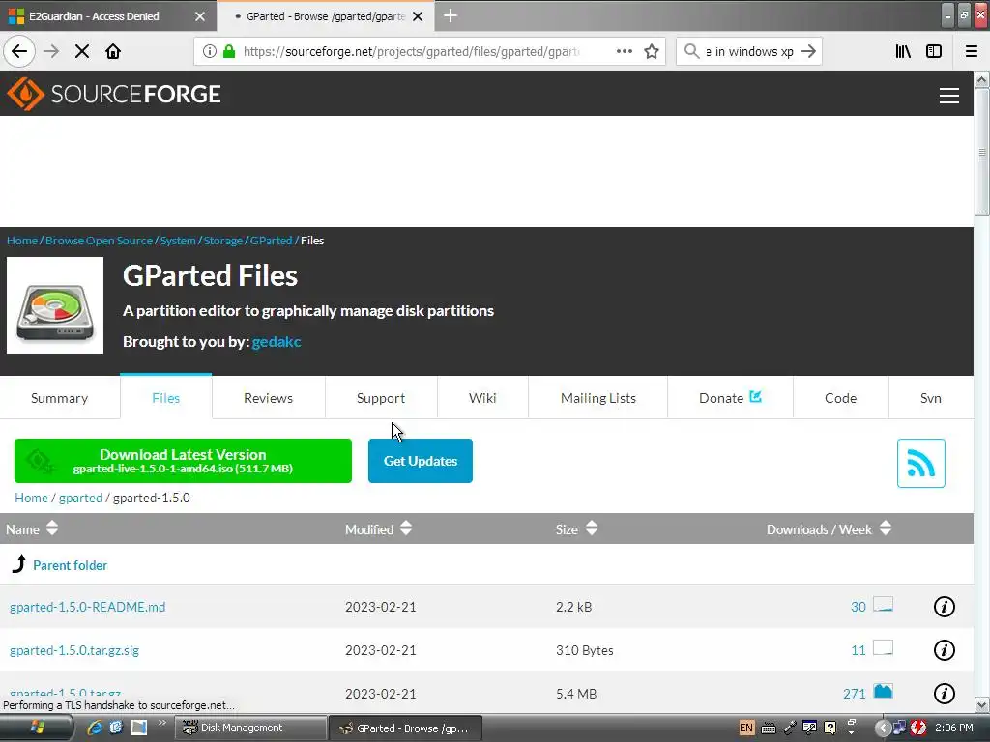Viewport: 990px width, 742px height.
Task: Open a new browser tab
Action: (451, 15)
